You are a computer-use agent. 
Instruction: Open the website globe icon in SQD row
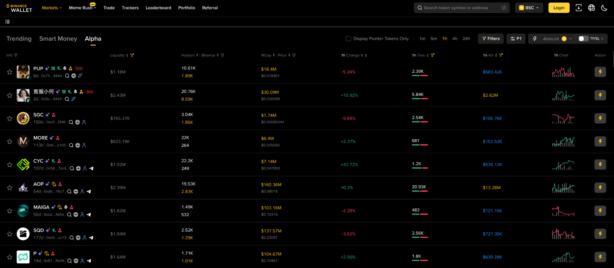click(x=78, y=238)
